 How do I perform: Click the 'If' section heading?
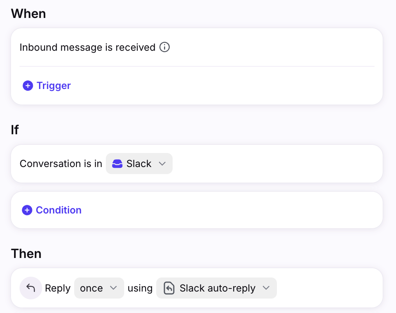pyautogui.click(x=15, y=130)
